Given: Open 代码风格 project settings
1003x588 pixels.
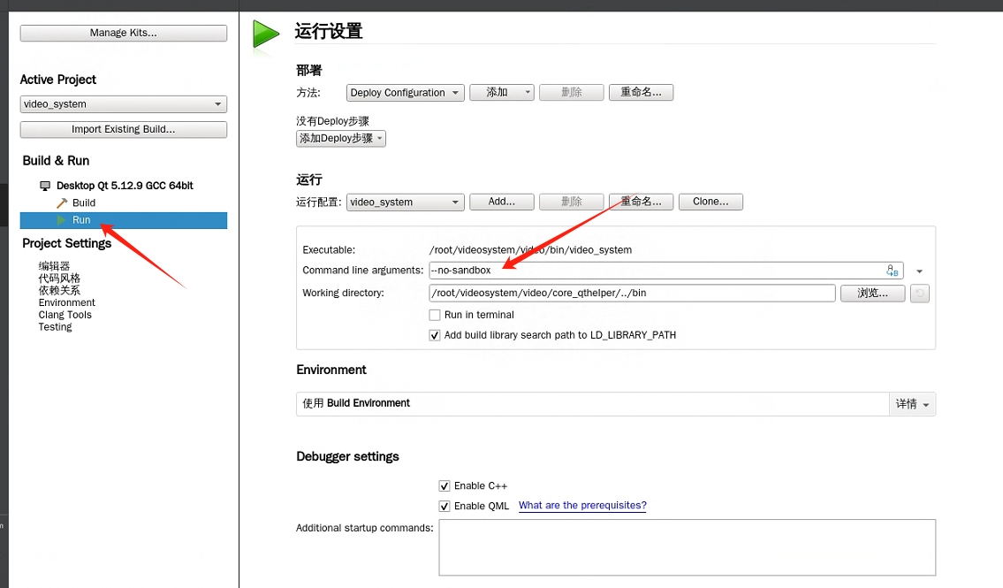Looking at the screenshot, I should click(x=59, y=278).
